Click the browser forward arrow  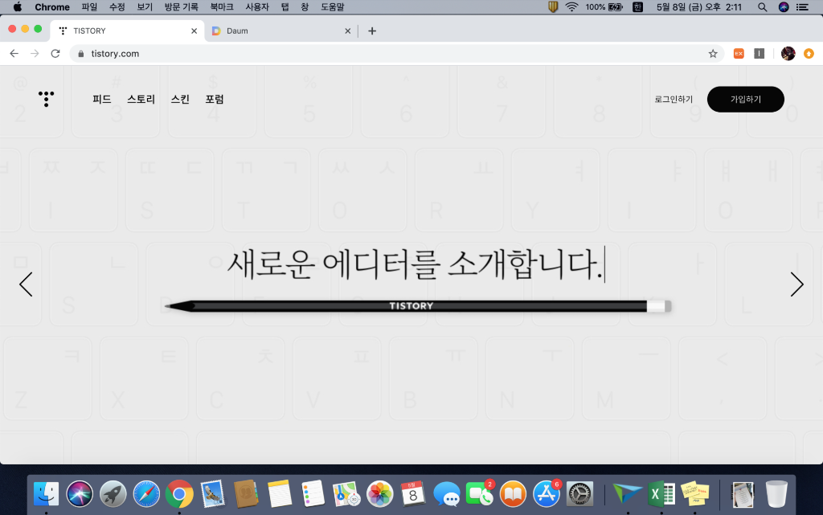pos(35,54)
